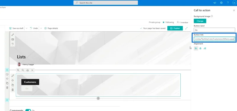The width and height of the screenshot is (237, 111).
Task: Move section using the left rail icon
Action: [7, 79]
